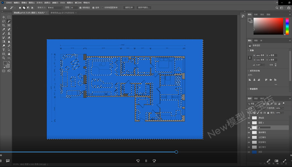Pause the video playback

pyautogui.click(x=146, y=160)
